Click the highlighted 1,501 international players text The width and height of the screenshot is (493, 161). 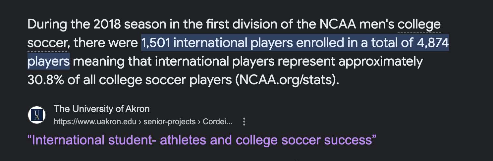pos(217,43)
